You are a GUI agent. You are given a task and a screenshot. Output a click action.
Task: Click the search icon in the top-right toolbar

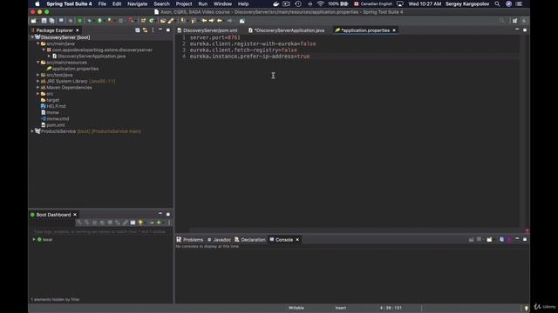click(x=502, y=21)
